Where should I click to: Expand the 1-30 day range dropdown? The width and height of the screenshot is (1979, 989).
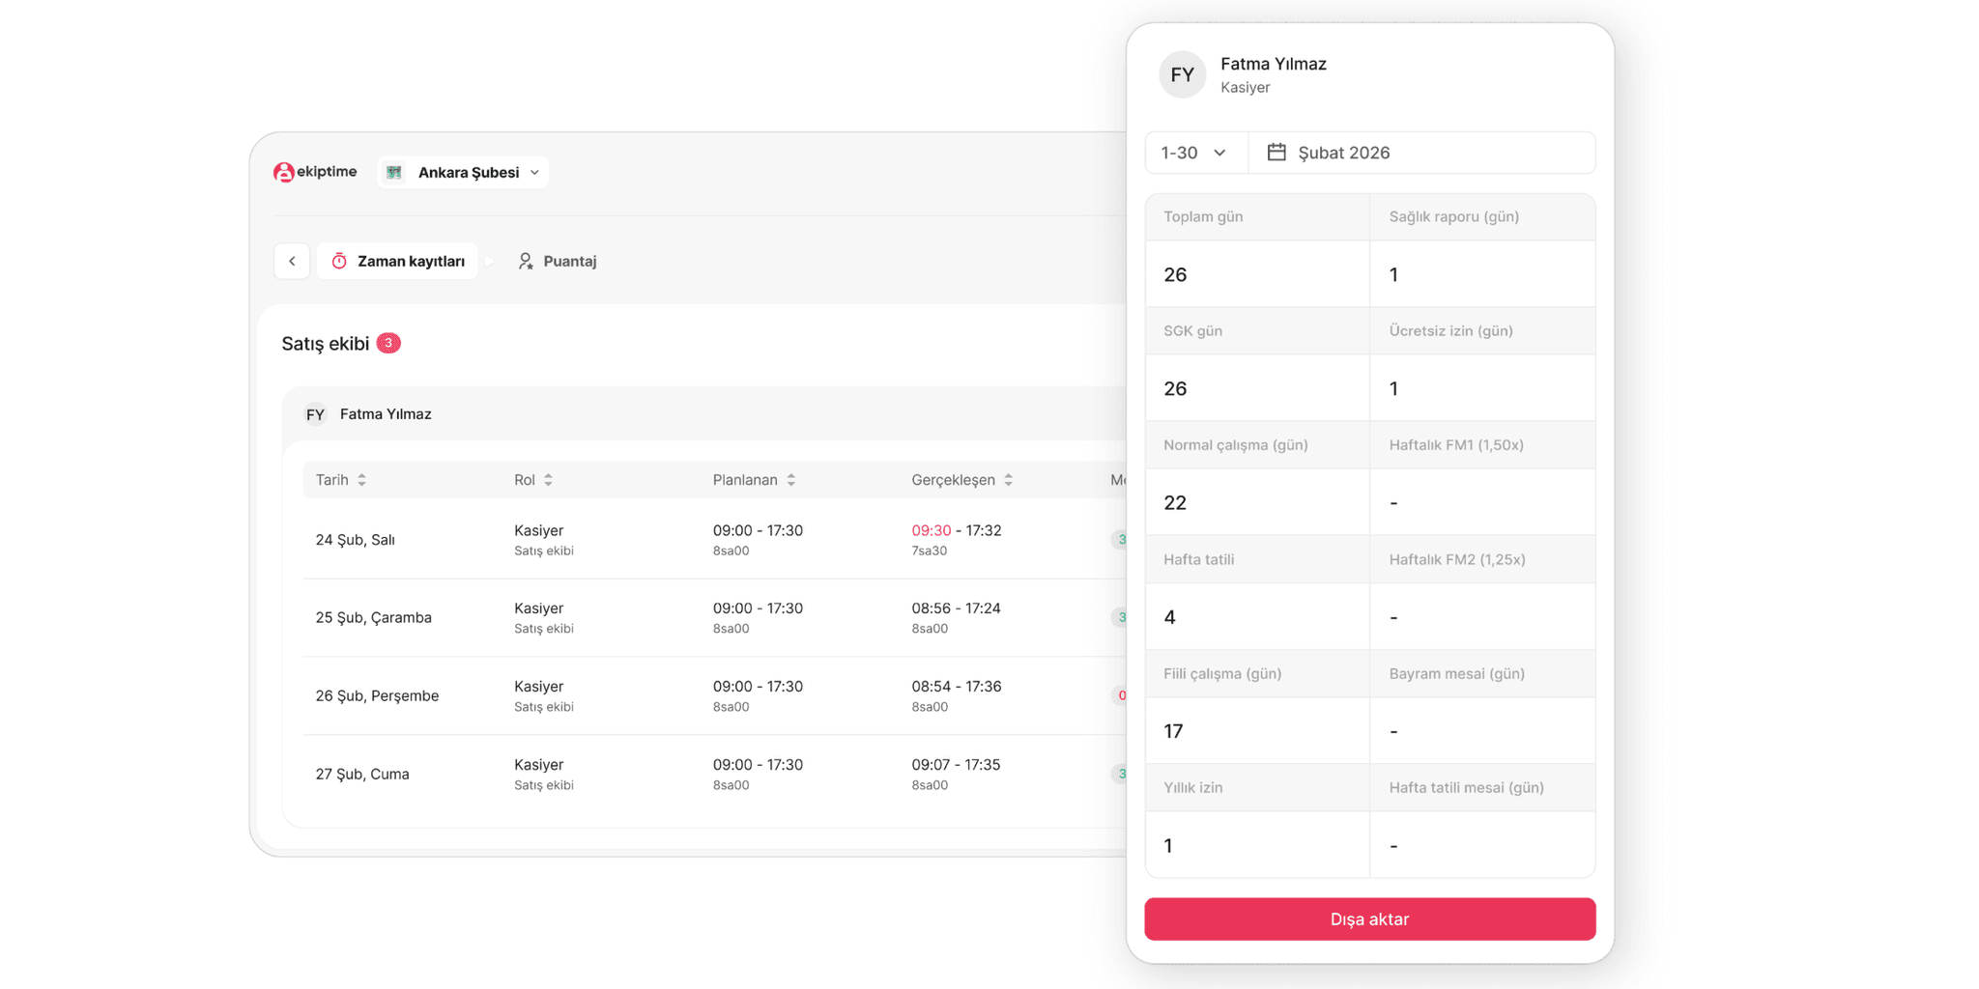(x=1194, y=153)
